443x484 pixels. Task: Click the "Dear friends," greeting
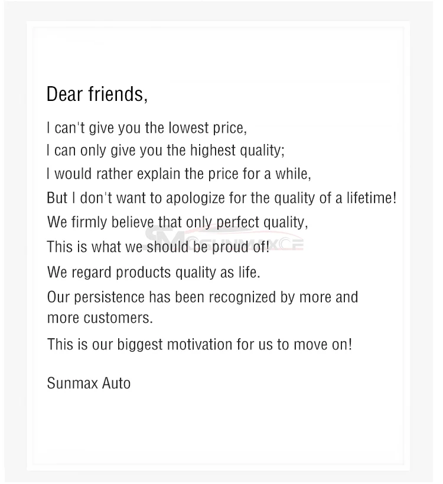pos(97,94)
